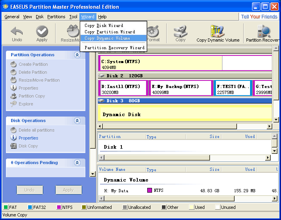Click the Copy Dynamic Volume toolbar icon
Image resolution: width=281 pixels, height=220 pixels.
218,31
